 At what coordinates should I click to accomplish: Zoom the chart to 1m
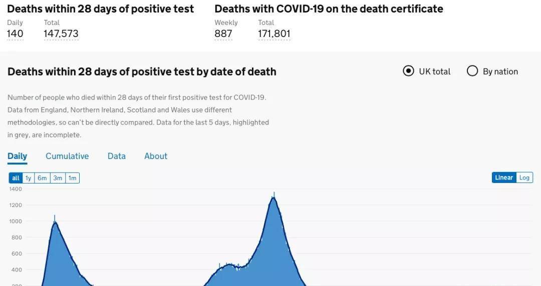[73, 178]
